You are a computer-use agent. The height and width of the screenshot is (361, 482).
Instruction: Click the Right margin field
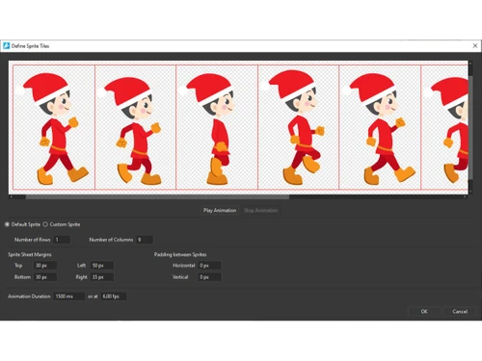[x=102, y=277]
